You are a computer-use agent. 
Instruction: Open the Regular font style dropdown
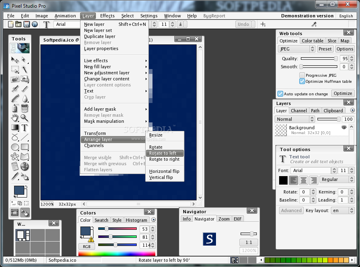click(337, 179)
